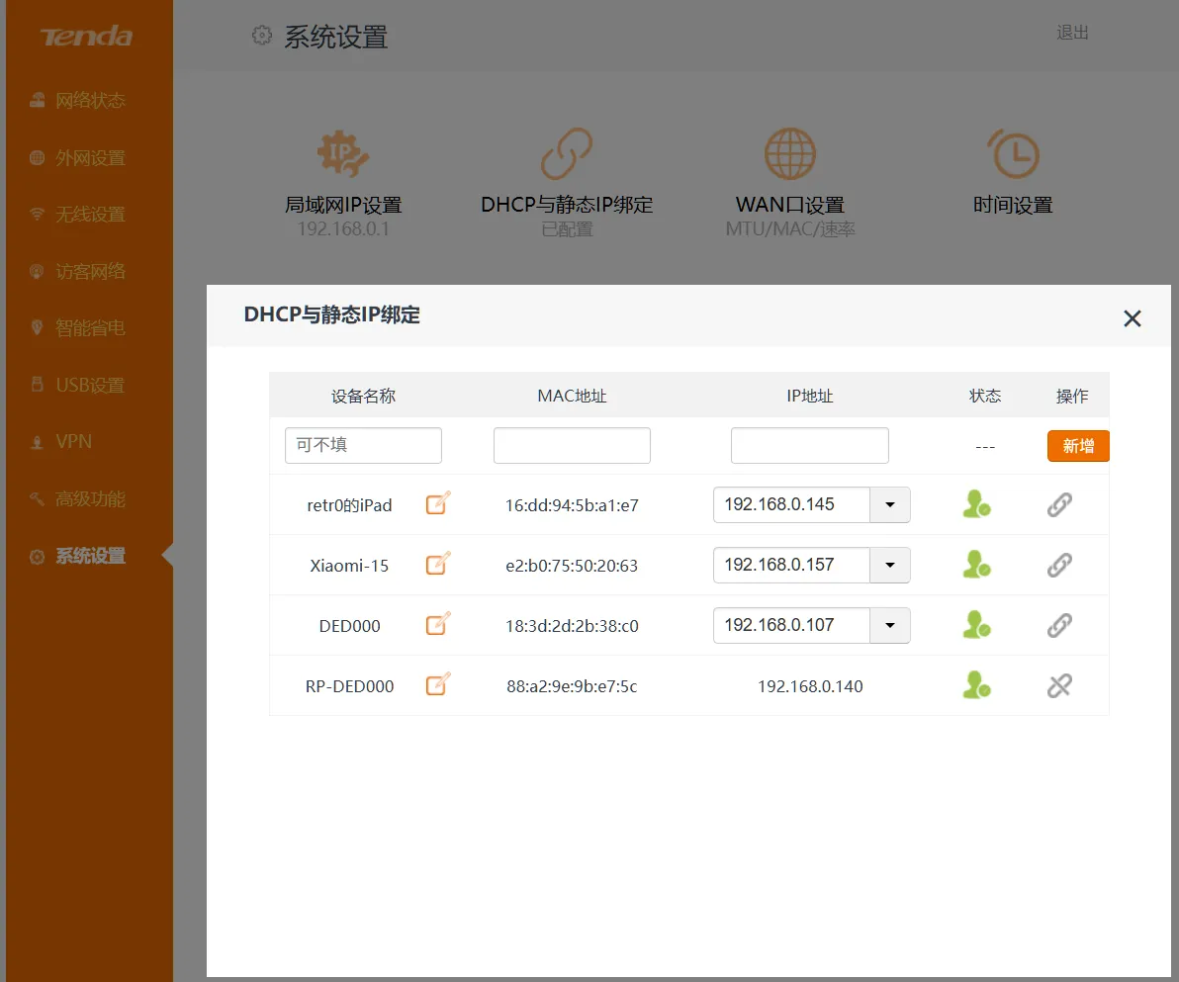Open IP dropdown for 192.168.0.145
1179x982 pixels.
(889, 504)
